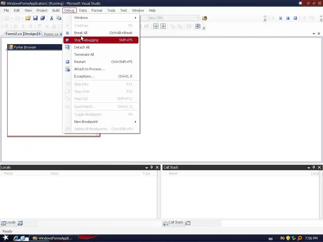Click the keyboard tray icon

[x=271, y=239]
